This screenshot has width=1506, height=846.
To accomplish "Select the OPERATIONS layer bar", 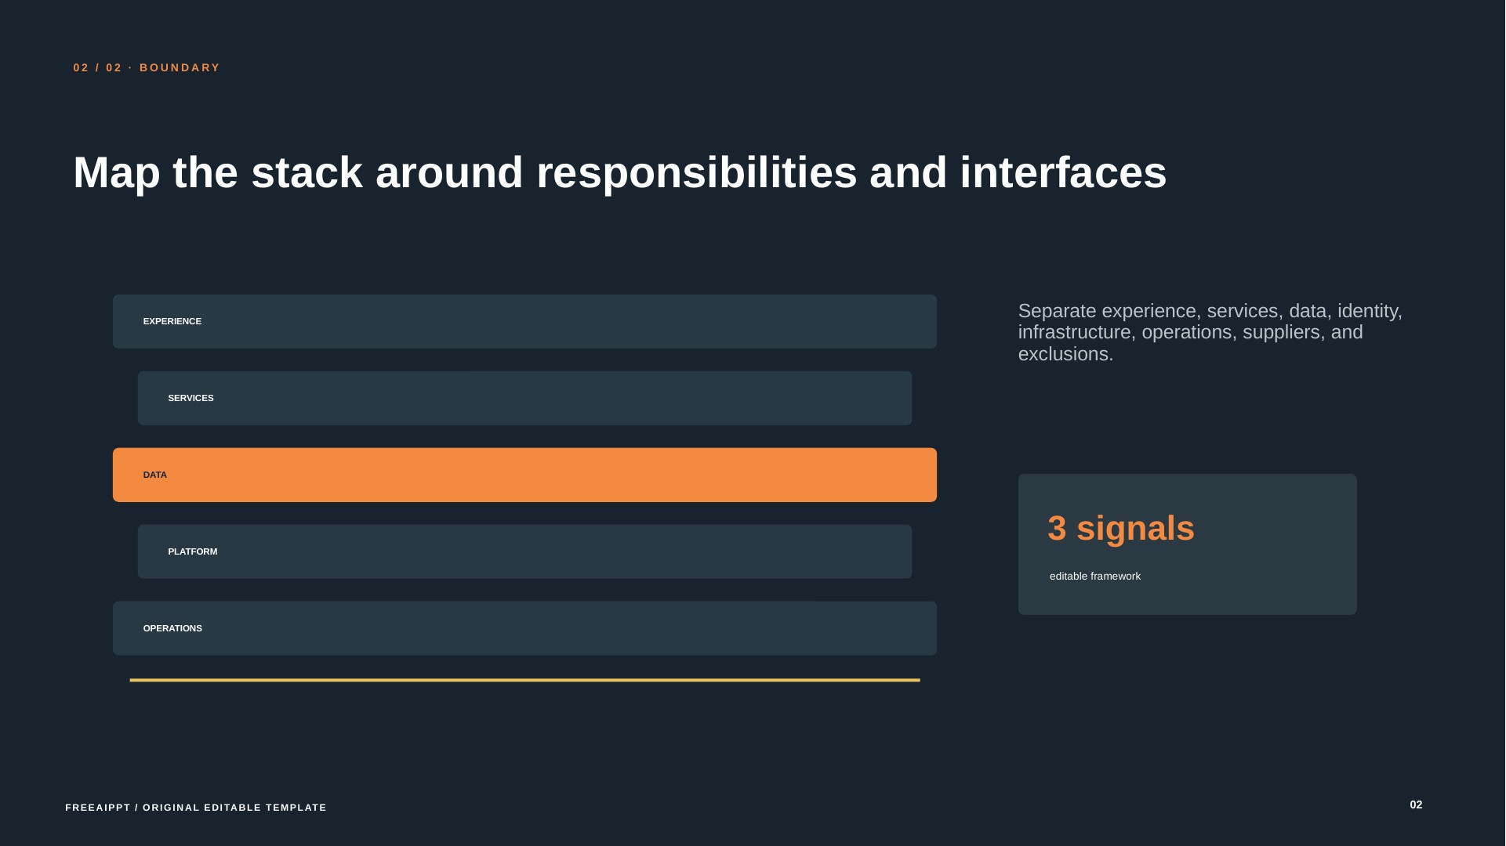I will click(x=524, y=628).
